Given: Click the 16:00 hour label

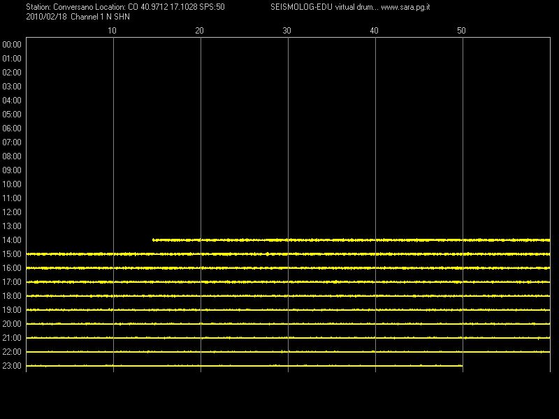Looking at the screenshot, I should (x=12, y=268).
